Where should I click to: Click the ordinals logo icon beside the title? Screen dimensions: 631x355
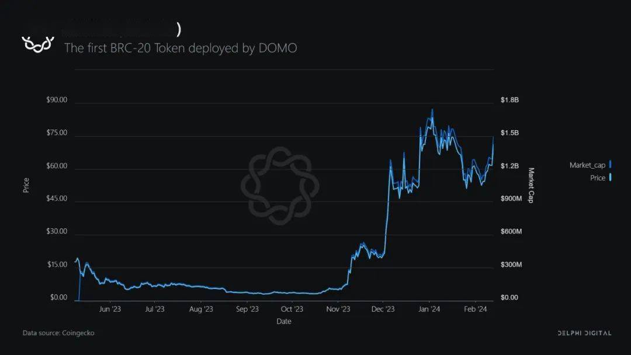tap(38, 44)
